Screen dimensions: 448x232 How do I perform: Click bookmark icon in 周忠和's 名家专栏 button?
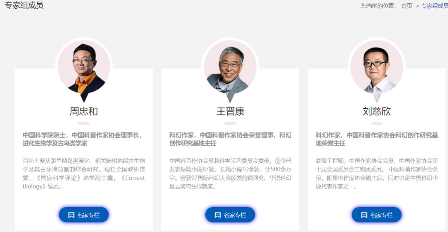(x=71, y=215)
